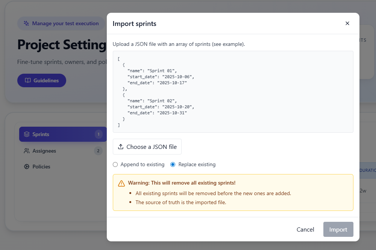Click the sparkles icon on Manage your test execution
376x250 pixels.
(26, 23)
